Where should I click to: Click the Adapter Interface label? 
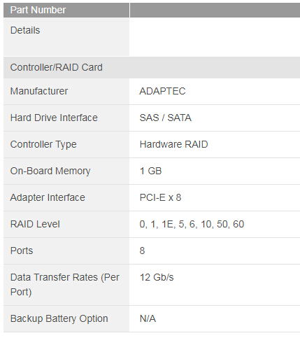48,197
